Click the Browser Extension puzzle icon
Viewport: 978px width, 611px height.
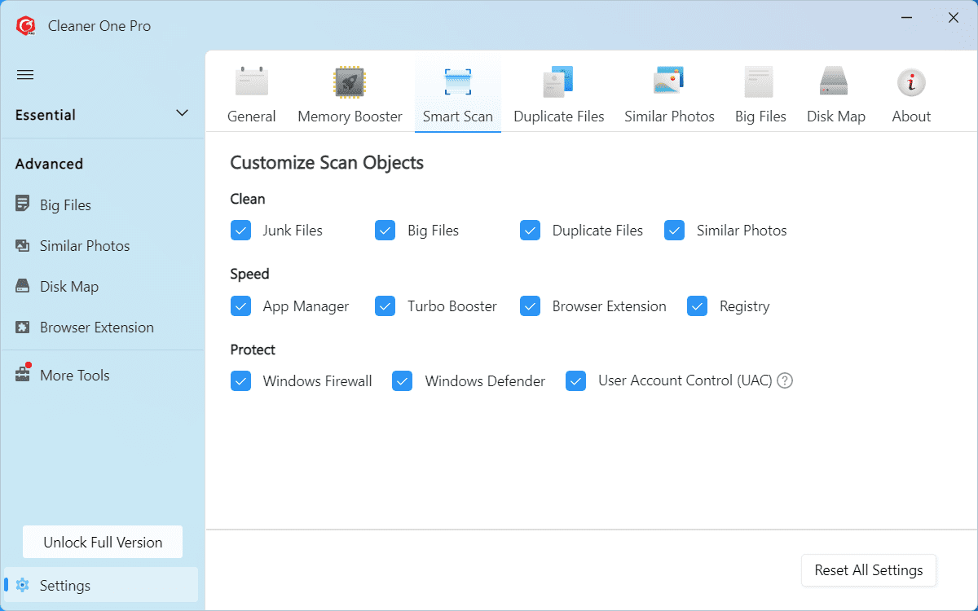(23, 327)
